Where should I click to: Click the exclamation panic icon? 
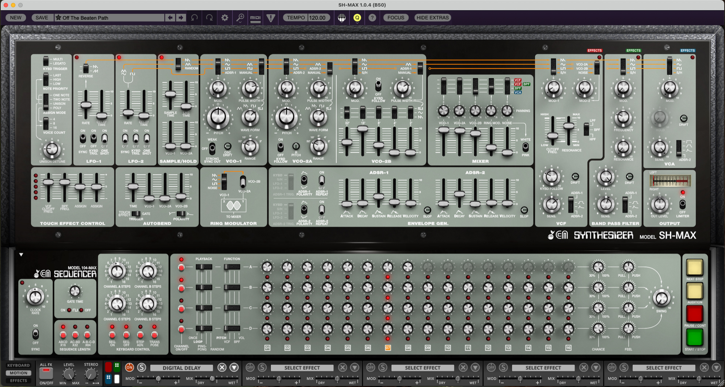point(270,18)
